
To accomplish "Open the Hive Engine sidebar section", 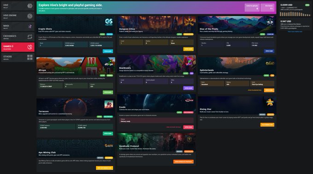I will (18, 16).
